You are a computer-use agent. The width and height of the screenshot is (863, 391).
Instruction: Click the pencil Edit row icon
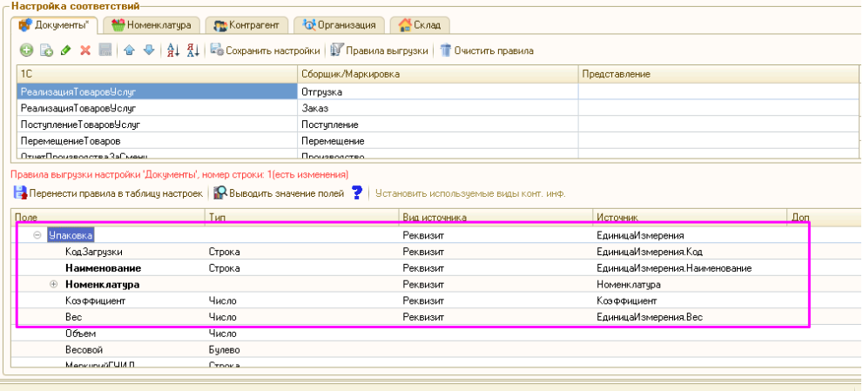coord(65,51)
